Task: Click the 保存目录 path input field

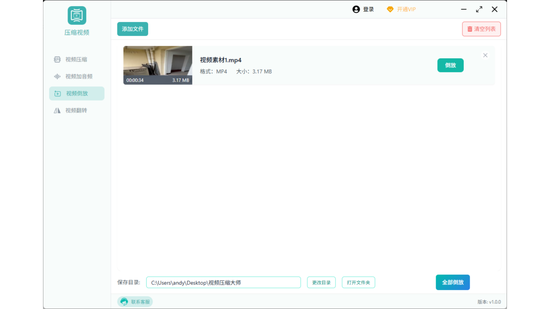Action: click(x=223, y=282)
